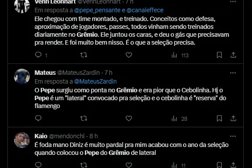Open more options on Mateus's tweet

pyautogui.click(x=233, y=73)
